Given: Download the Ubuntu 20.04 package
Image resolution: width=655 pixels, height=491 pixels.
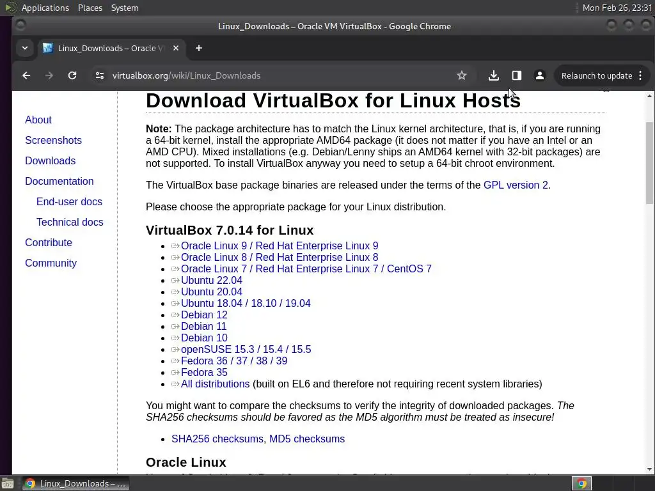Looking at the screenshot, I should [211, 292].
